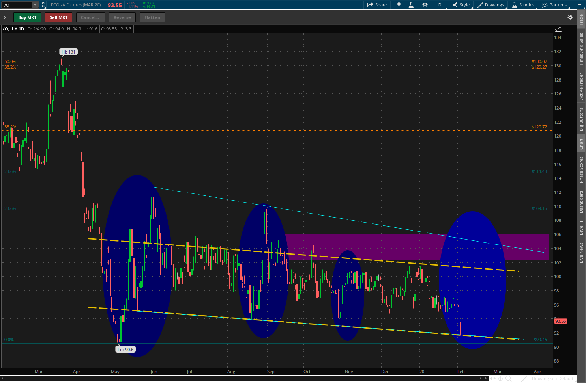This screenshot has width=586, height=383.
Task: Open the /OJ symbol dropdown arrow
Action: tap(35, 5)
